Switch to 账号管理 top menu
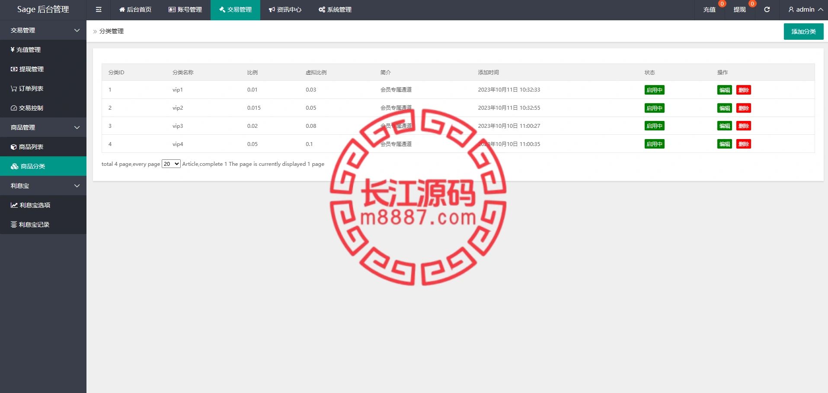Image resolution: width=828 pixels, height=393 pixels. pos(185,10)
